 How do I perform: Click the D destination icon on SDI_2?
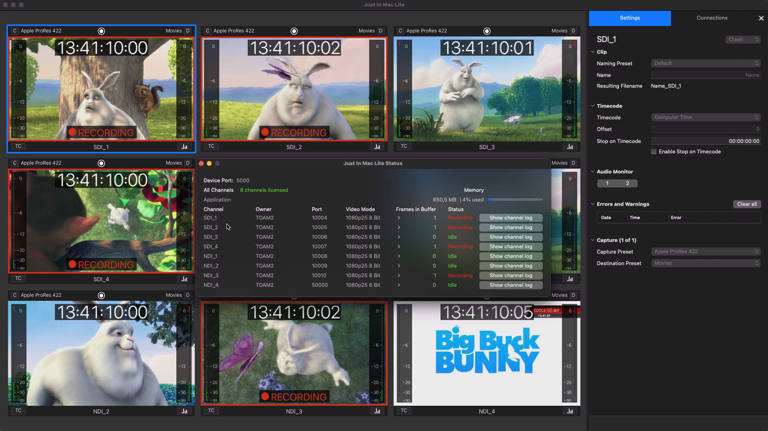380,31
